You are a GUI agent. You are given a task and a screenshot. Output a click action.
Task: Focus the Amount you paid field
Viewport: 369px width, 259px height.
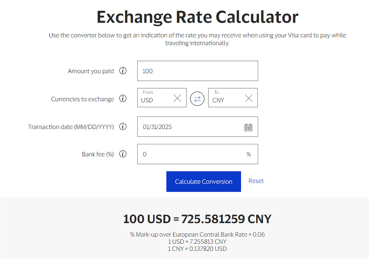click(197, 71)
